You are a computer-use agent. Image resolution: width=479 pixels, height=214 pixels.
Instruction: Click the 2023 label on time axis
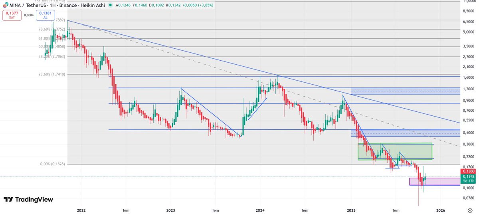[x=170, y=210]
